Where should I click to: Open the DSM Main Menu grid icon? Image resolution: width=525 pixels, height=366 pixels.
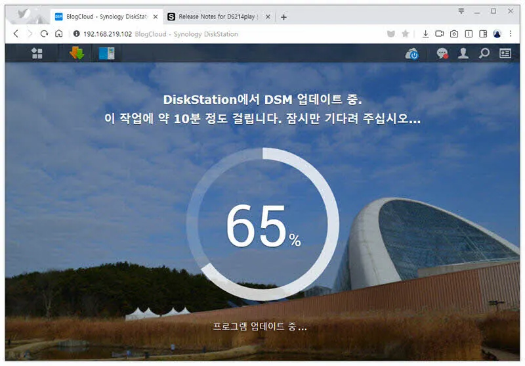(37, 54)
